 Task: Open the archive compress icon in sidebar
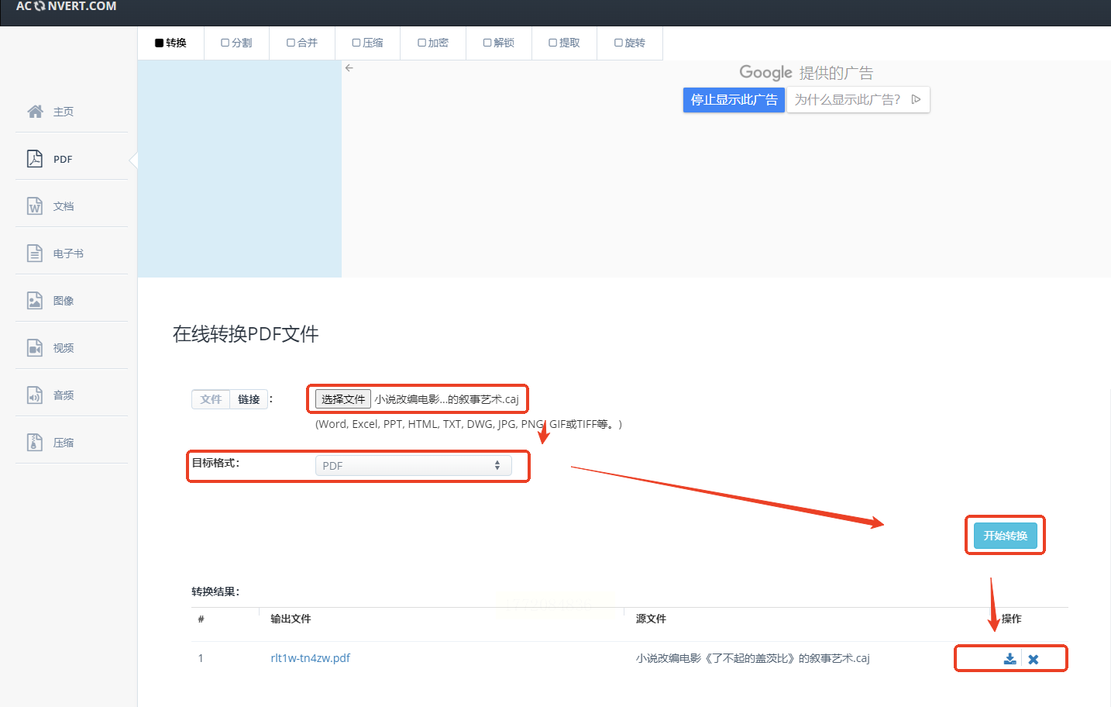click(35, 443)
